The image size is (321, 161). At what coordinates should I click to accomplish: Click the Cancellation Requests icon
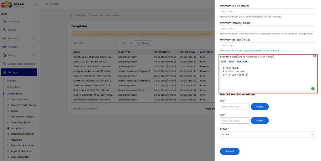pos(4,64)
